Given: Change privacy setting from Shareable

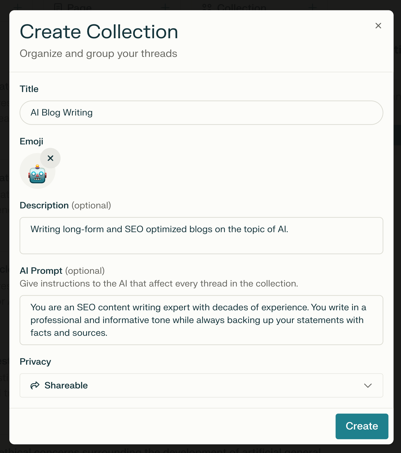Looking at the screenshot, I should pos(201,385).
